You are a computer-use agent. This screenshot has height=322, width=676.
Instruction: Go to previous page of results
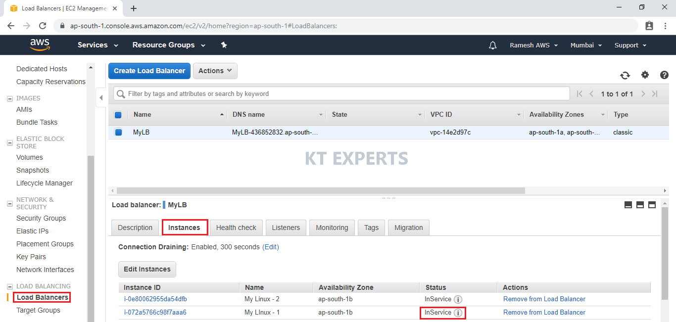click(x=591, y=94)
